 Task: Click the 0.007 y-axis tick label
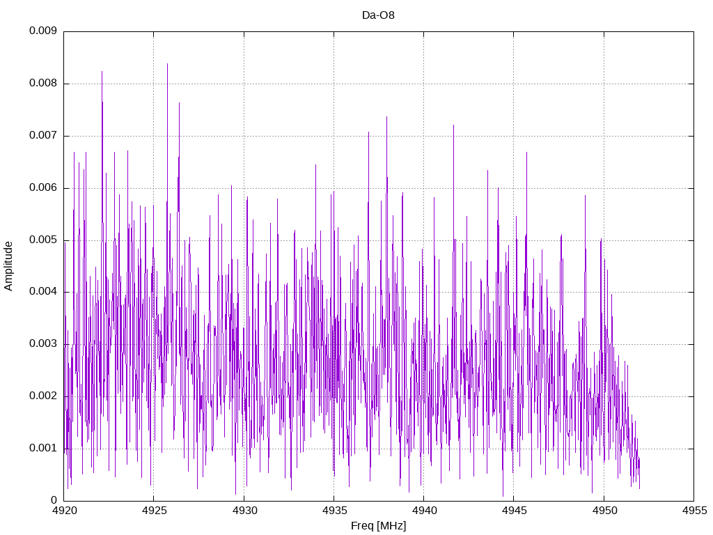43,135
